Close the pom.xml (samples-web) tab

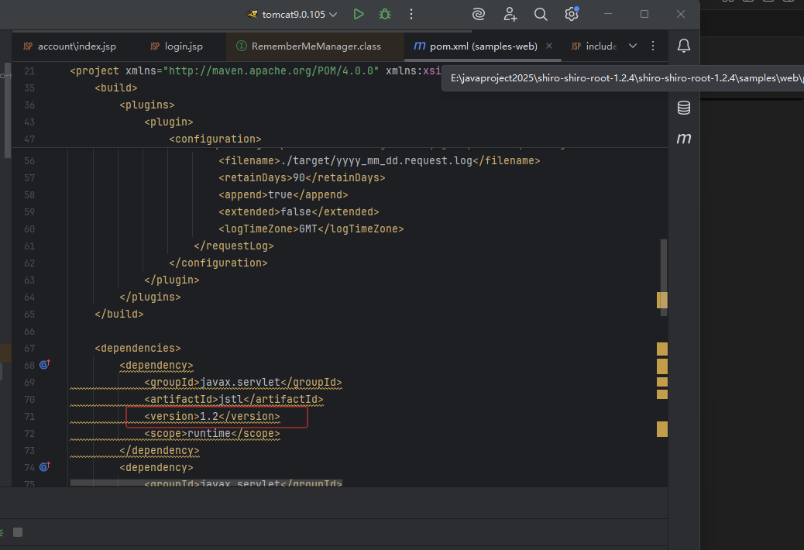(x=549, y=46)
